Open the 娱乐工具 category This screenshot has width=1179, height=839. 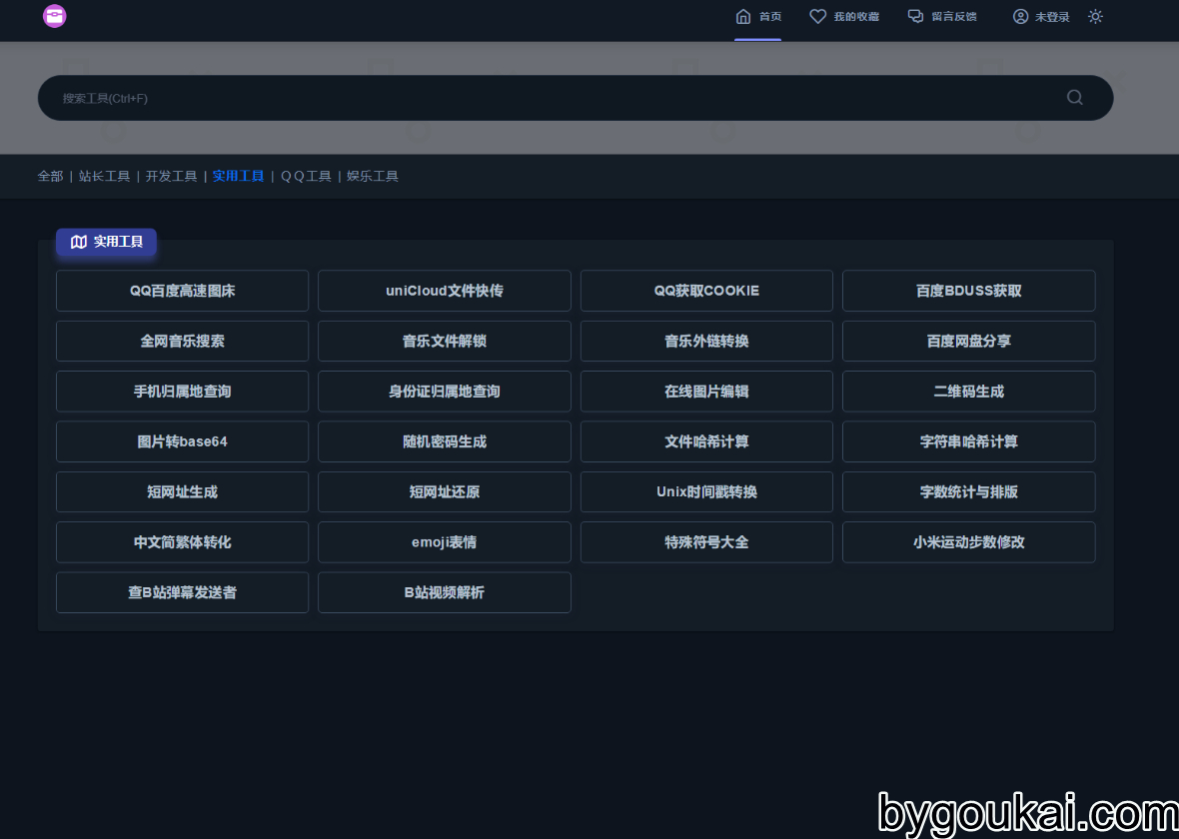point(373,176)
